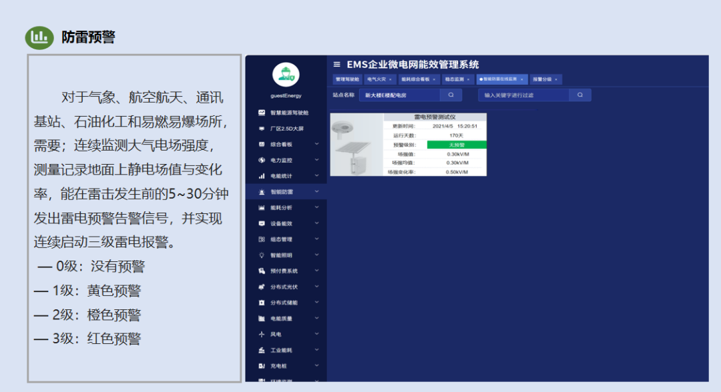Viewport: 721px width, 392px height.
Task: Click the search icon next to 站点名称 field
Action: (451, 95)
